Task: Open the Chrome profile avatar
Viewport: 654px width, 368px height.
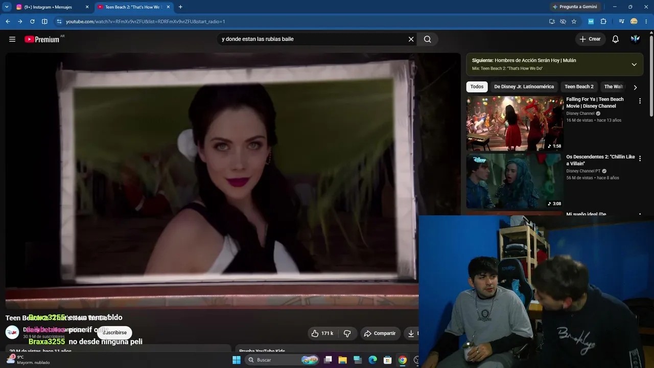Action: tap(634, 21)
